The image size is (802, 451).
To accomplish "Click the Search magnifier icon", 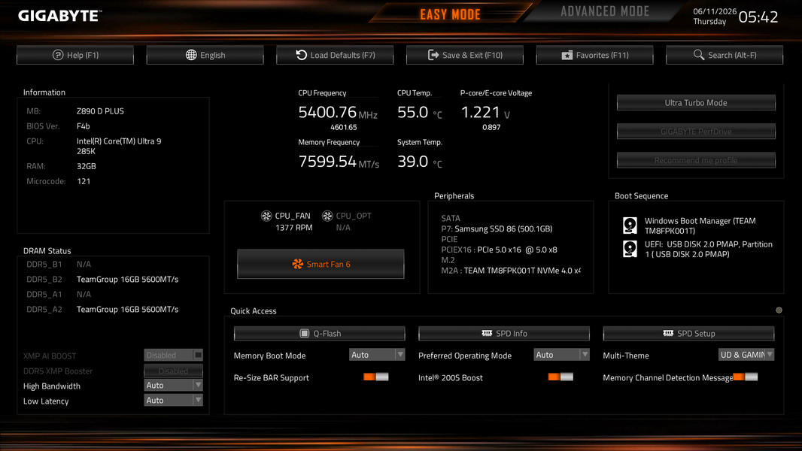I will coord(699,55).
